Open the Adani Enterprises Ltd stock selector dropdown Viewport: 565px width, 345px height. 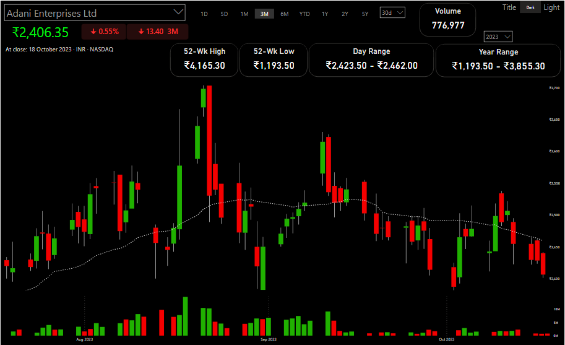[178, 12]
